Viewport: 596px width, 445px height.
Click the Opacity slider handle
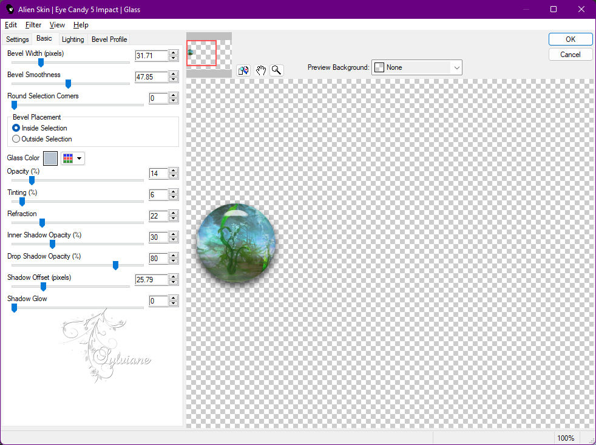click(x=32, y=181)
